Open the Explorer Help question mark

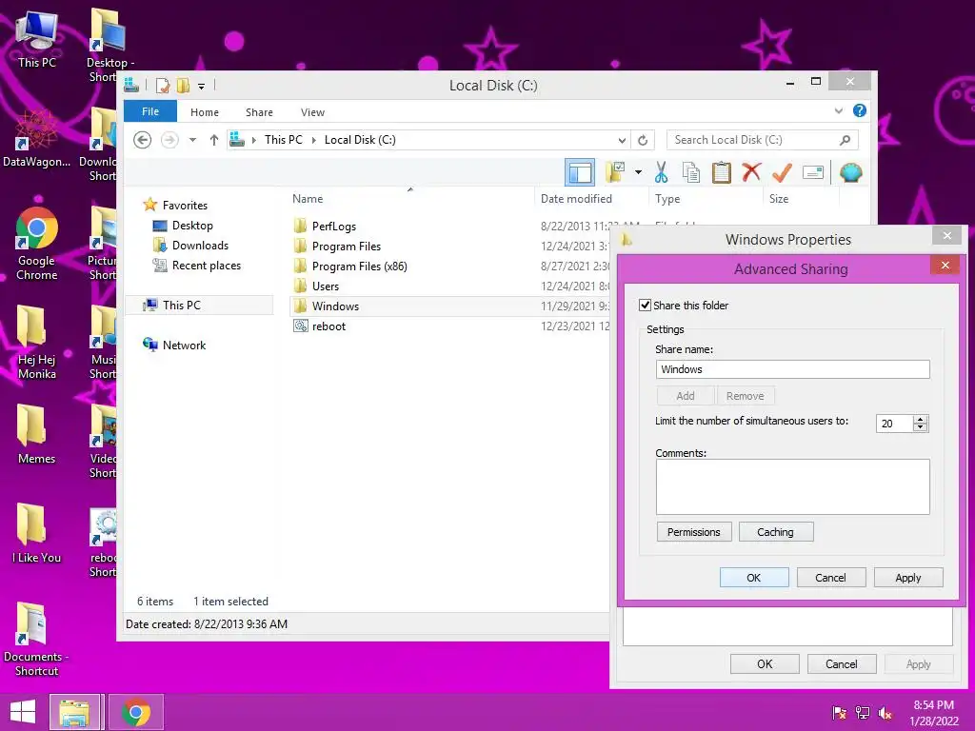click(x=860, y=110)
